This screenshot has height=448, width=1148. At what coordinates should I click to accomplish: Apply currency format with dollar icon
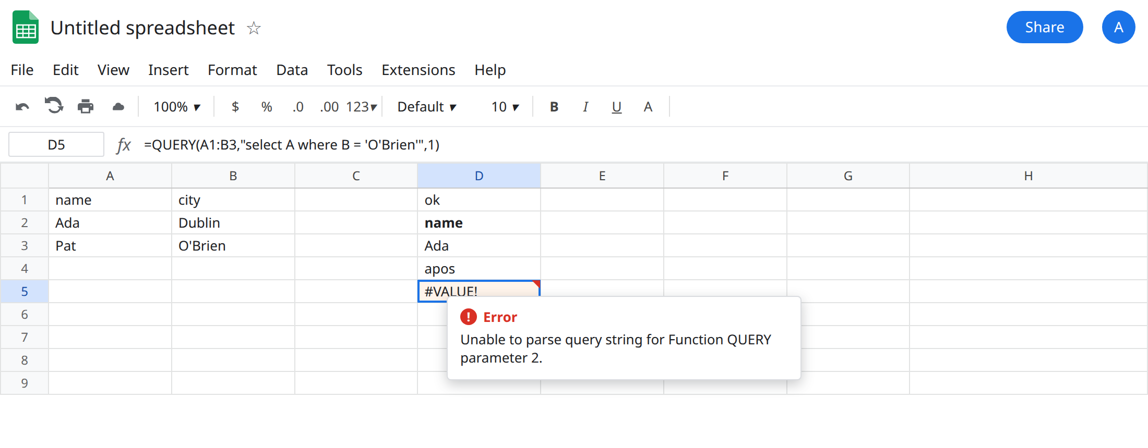235,107
